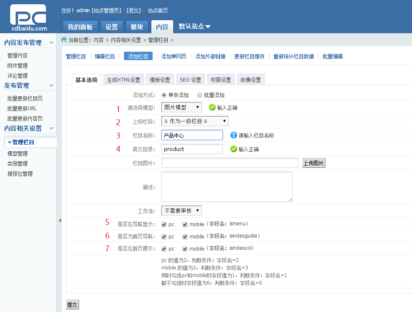Open the 站点首页 link
The width and height of the screenshot is (412, 312).
coord(158,11)
